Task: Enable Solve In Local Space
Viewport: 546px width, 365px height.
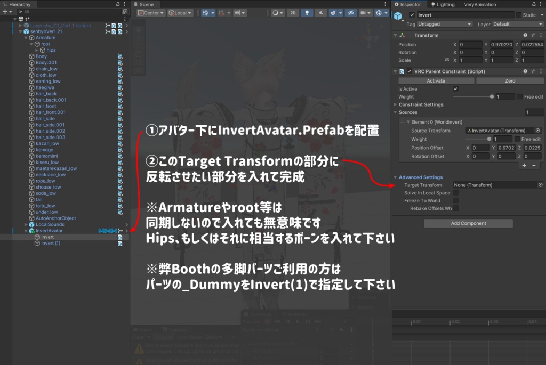Action: 456,193
